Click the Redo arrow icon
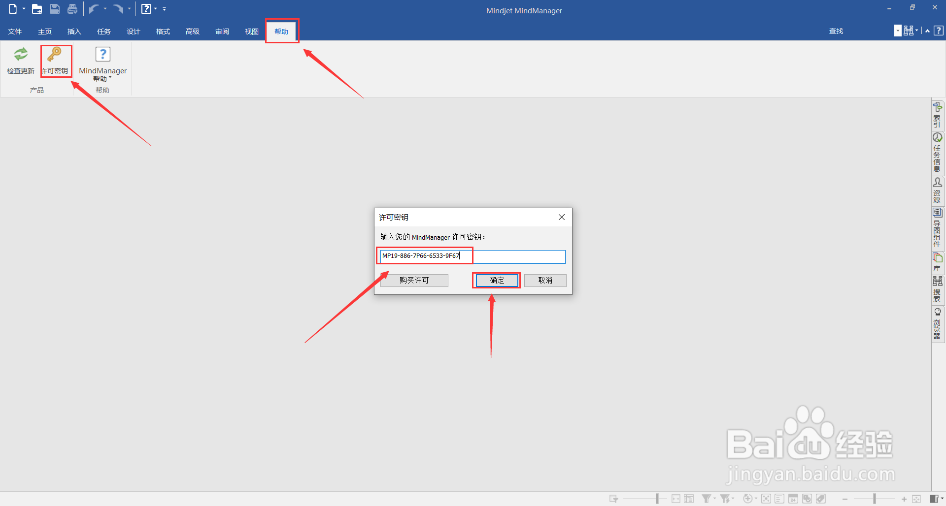 tap(118, 9)
